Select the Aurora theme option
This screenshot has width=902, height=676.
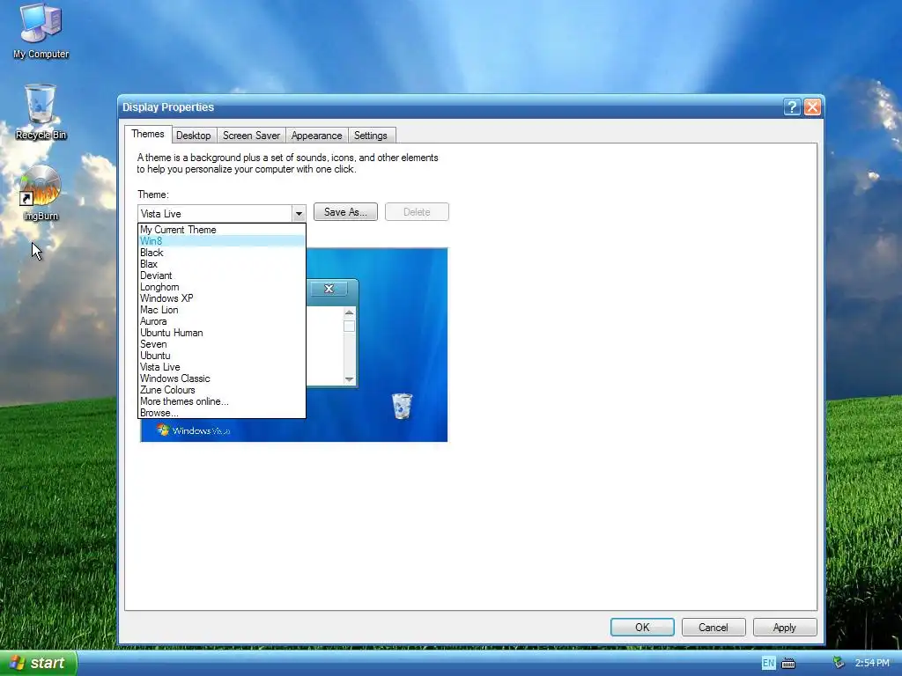pyautogui.click(x=221, y=321)
